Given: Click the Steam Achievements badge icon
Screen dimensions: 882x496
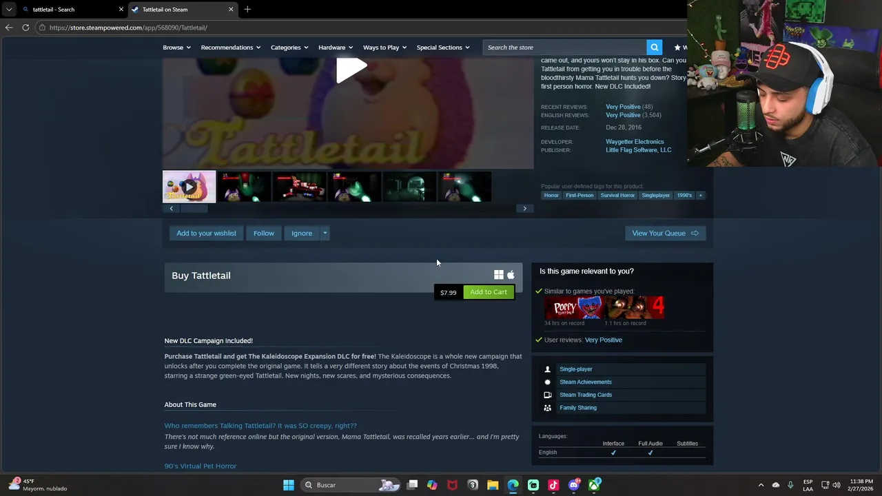Looking at the screenshot, I should click(x=548, y=382).
